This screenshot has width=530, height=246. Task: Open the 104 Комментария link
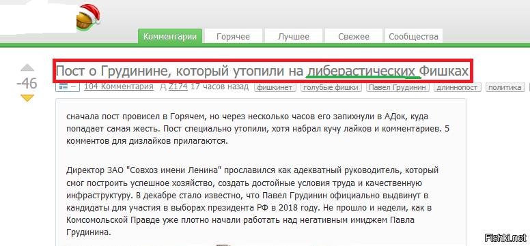pyautogui.click(x=119, y=87)
